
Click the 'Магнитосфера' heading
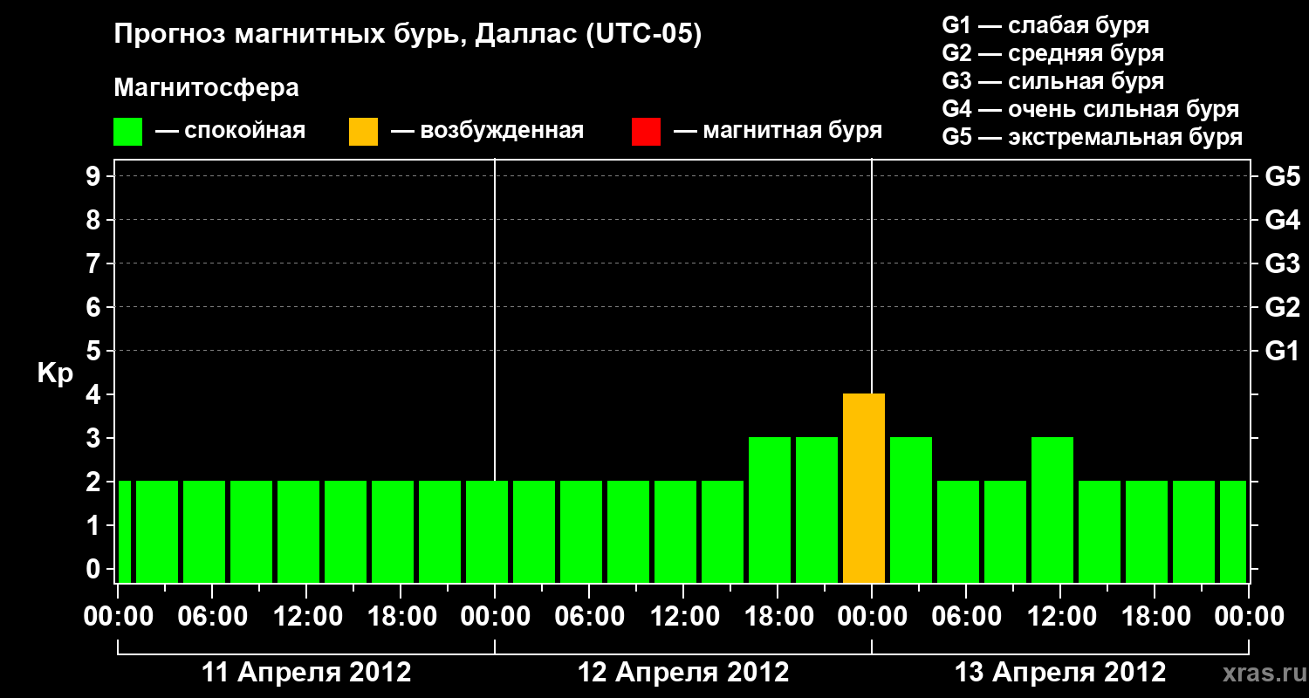pos(206,88)
